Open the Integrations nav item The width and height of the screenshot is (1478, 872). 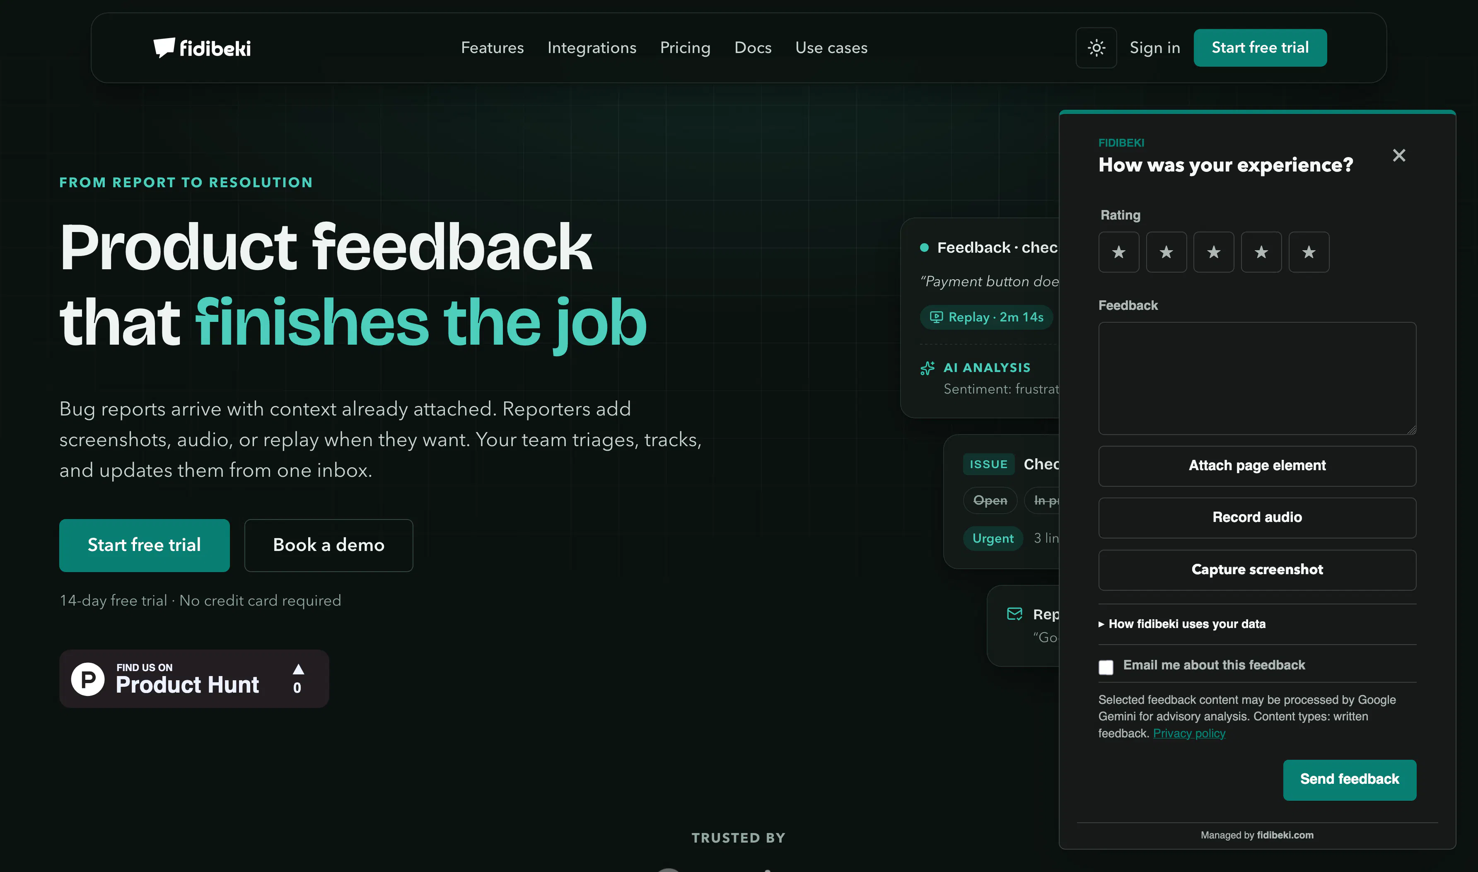coord(592,48)
